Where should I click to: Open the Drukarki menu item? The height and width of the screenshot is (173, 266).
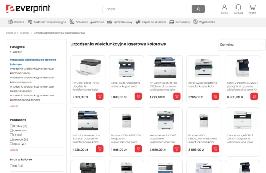[19, 22]
